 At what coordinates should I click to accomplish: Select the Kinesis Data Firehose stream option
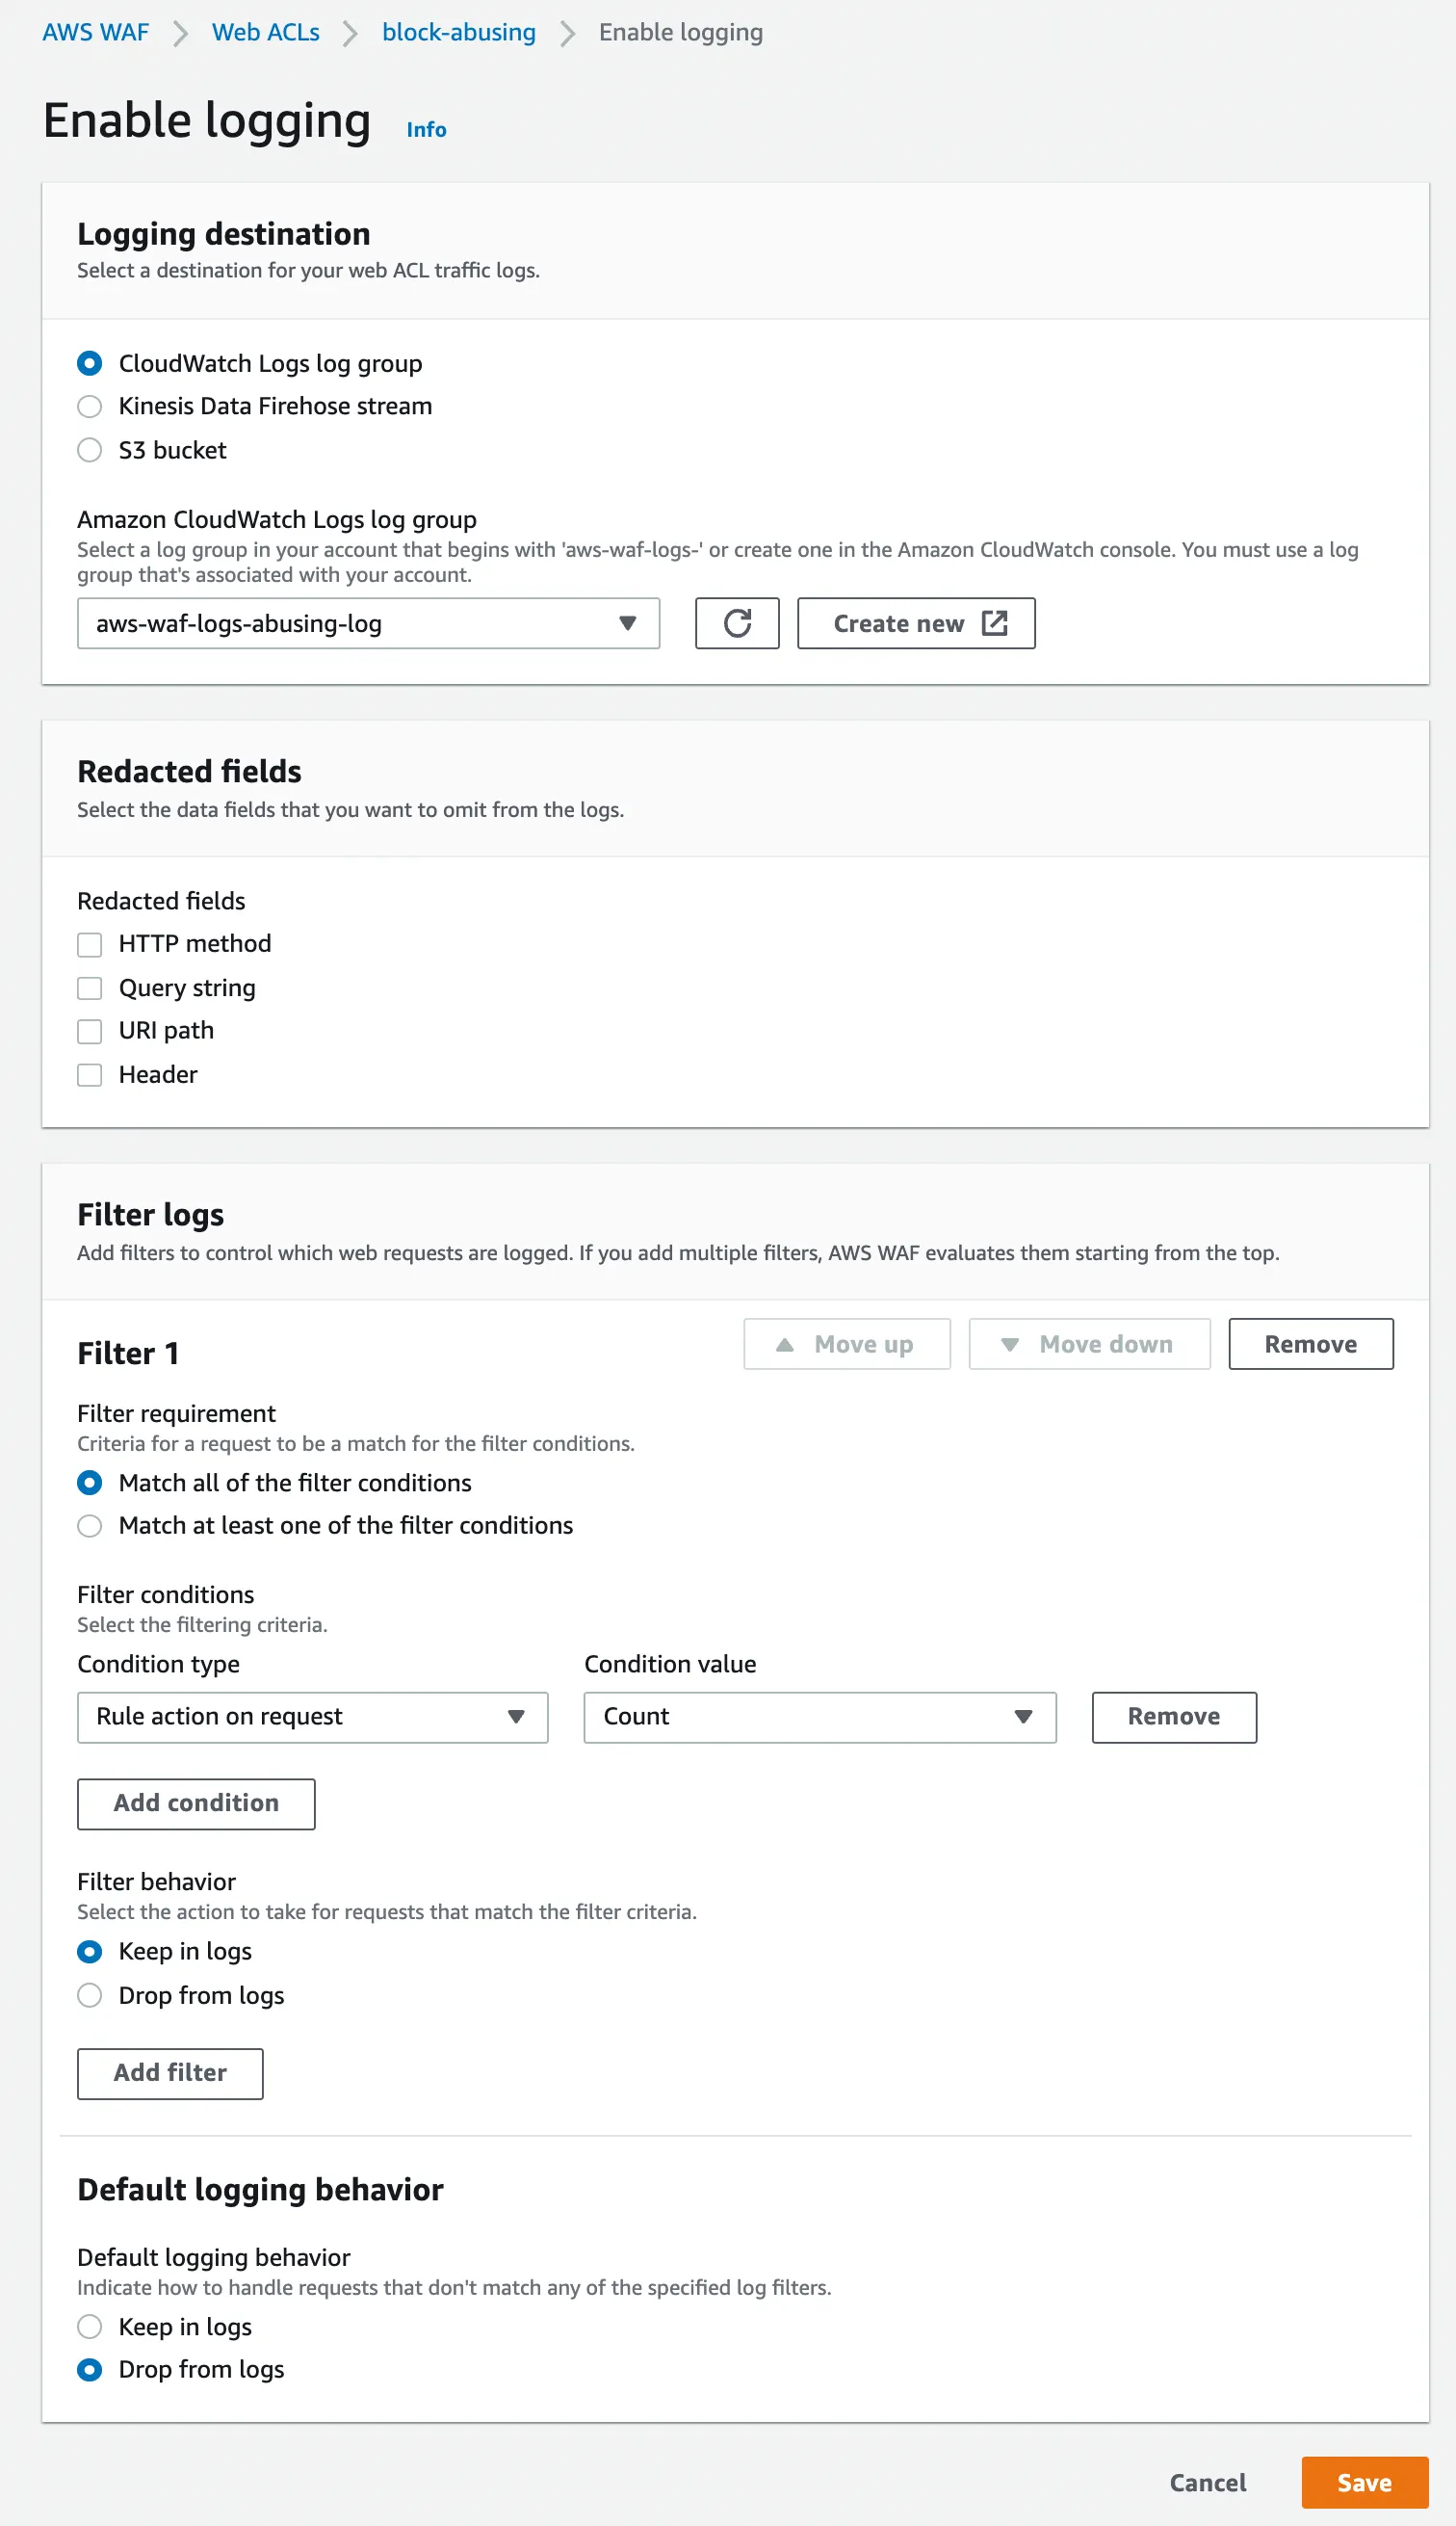(x=90, y=407)
